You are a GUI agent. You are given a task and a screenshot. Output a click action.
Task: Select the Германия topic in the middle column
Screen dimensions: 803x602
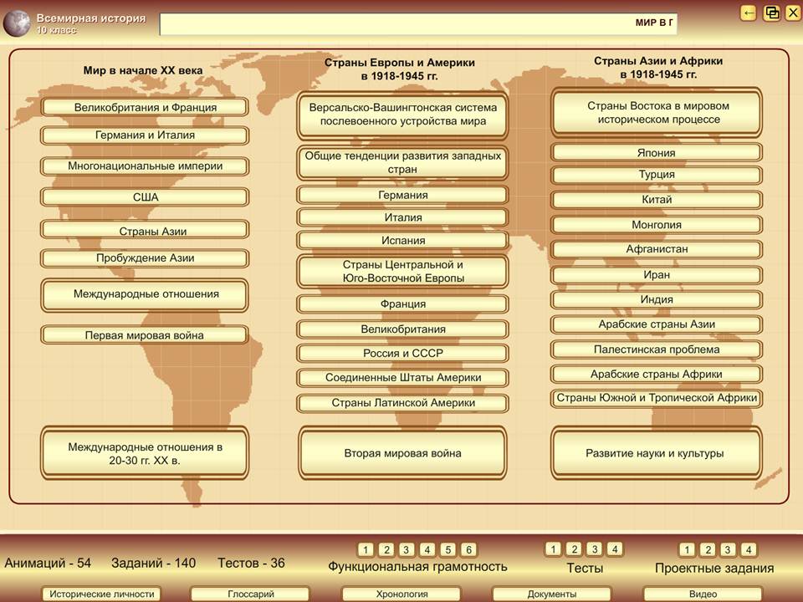click(402, 195)
